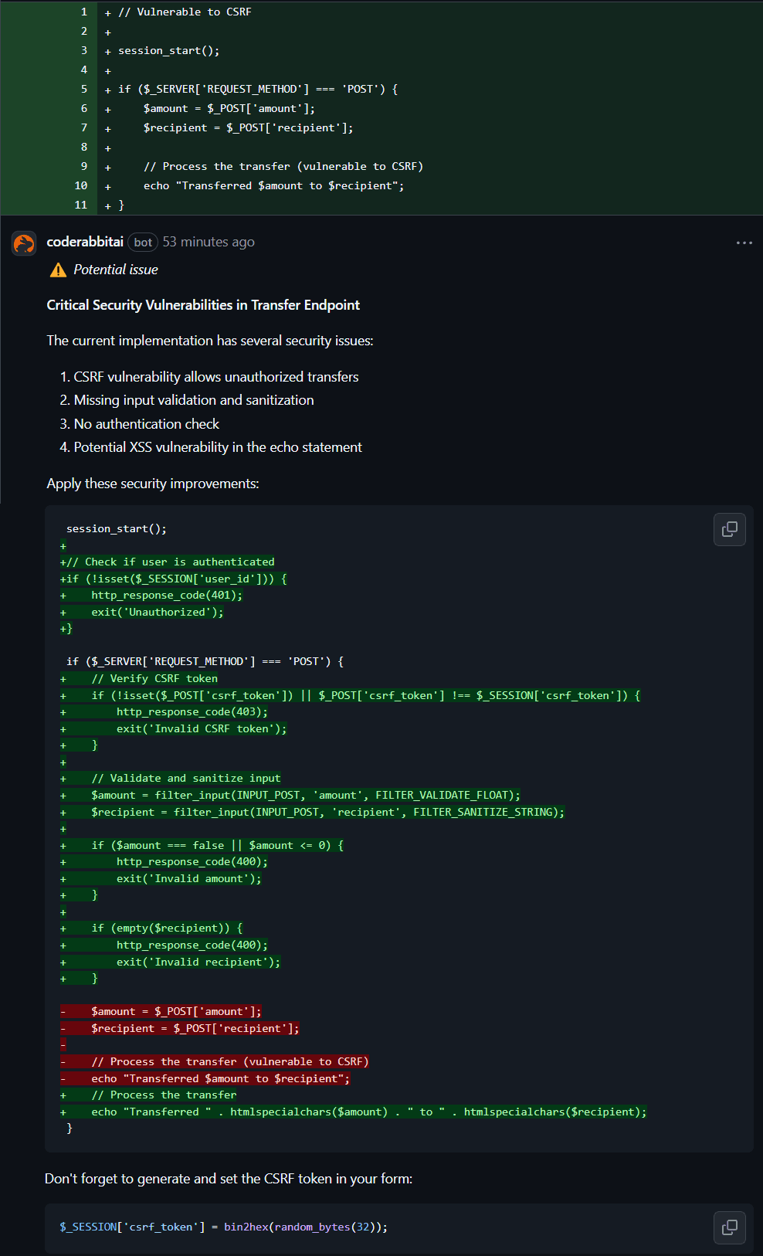
Task: Click the removed '$recipient = $_POST' red line
Action: [195, 1028]
